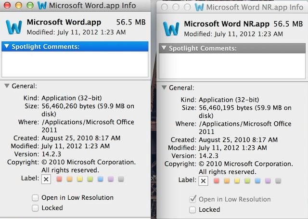This screenshot has height=219, width=308.
Task: Clear label with X box for Microsoft Word NR.app
Action: [204, 181]
